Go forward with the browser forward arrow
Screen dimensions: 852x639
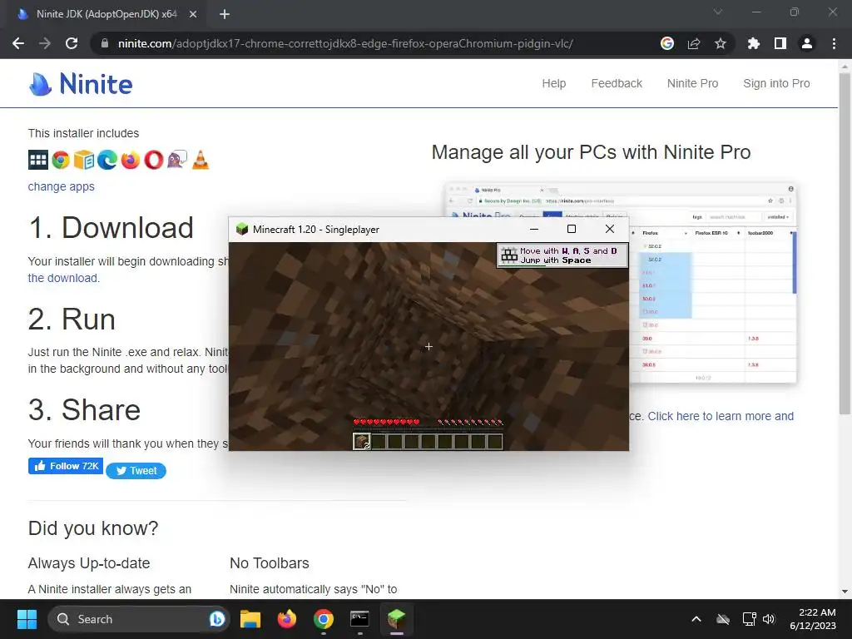pos(45,43)
